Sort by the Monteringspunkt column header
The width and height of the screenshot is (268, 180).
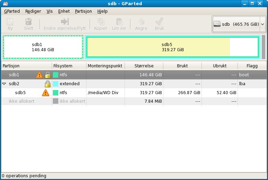tap(106, 66)
